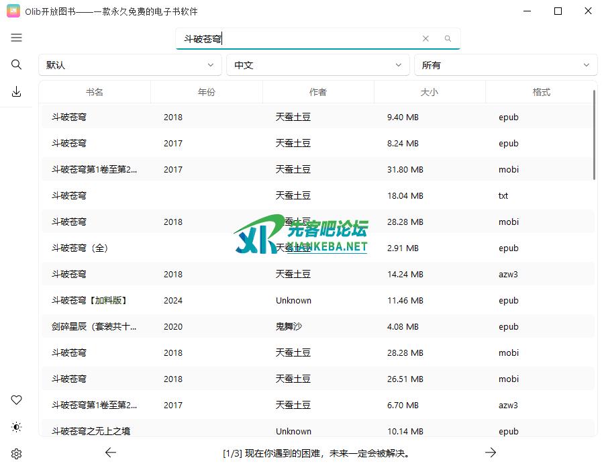
Task: Sort by 大小 column header
Action: coord(429,92)
